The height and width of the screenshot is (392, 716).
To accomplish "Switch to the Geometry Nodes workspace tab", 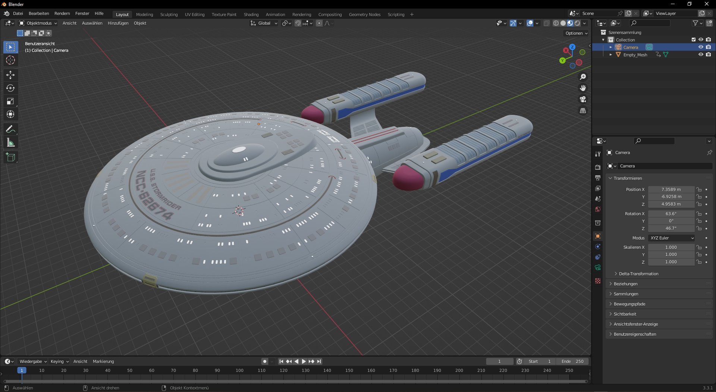I will tap(364, 15).
